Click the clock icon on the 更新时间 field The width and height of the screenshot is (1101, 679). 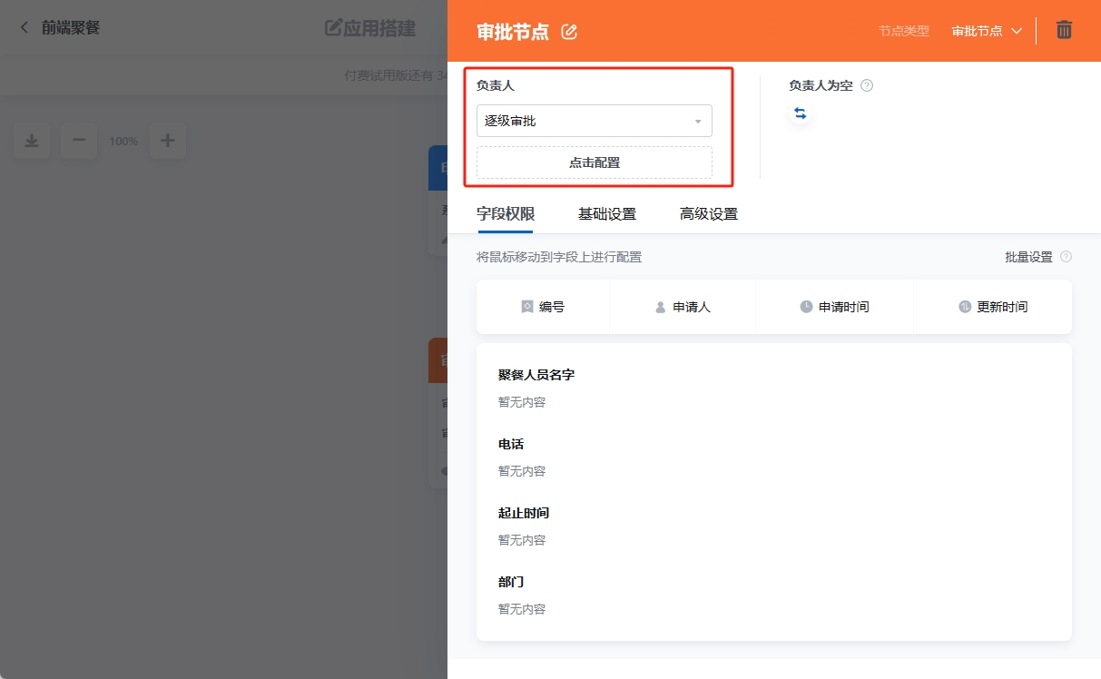[965, 307]
